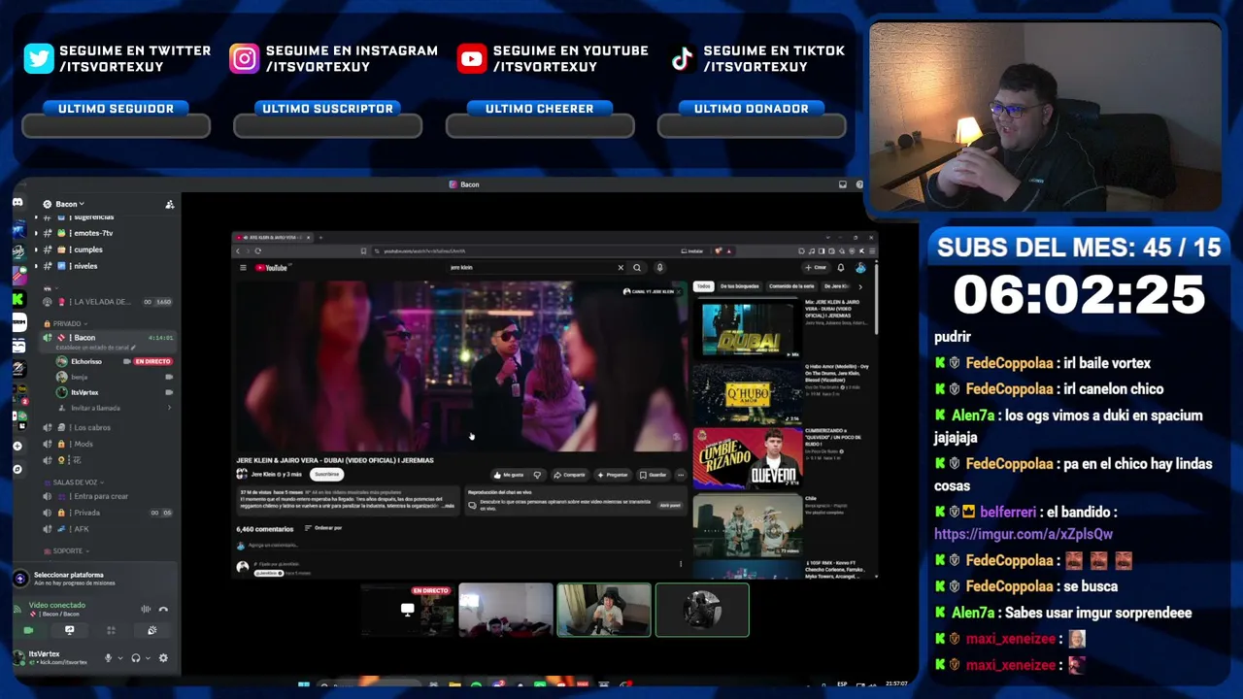Open the YouTube hamburger guide menu
This screenshot has width=1243, height=699.
pyautogui.click(x=243, y=268)
